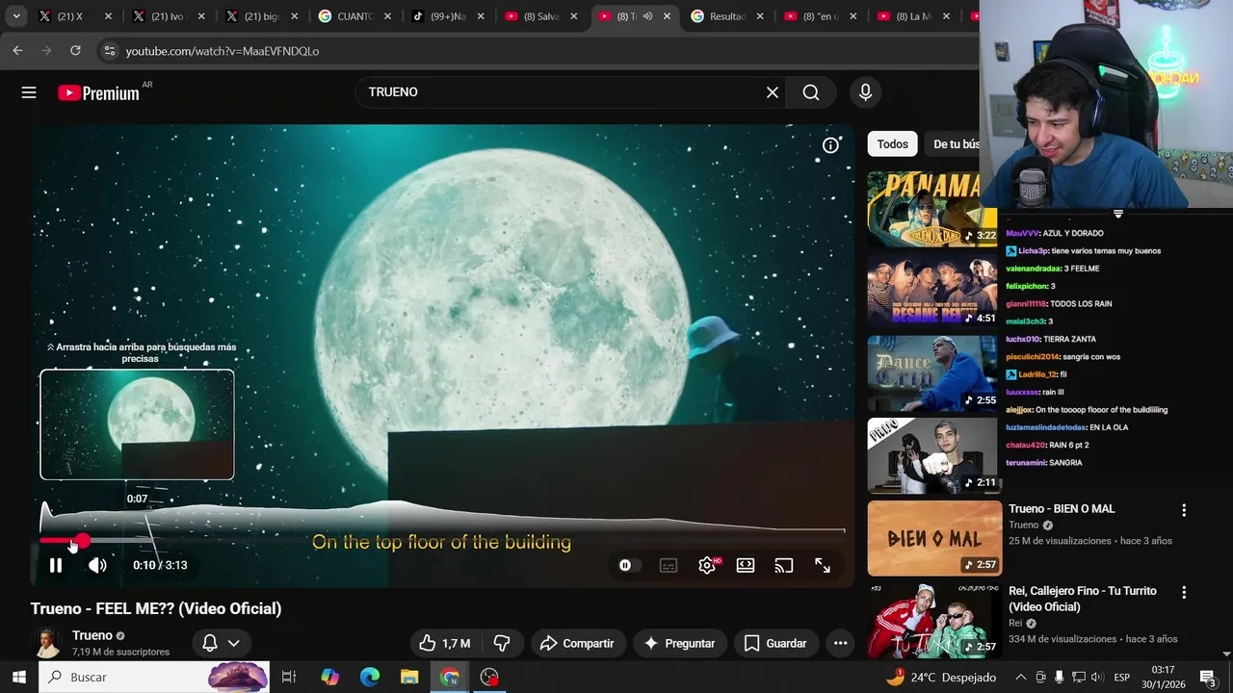The height and width of the screenshot is (693, 1233).
Task: Open the Preguntar AI ask button
Action: click(679, 643)
